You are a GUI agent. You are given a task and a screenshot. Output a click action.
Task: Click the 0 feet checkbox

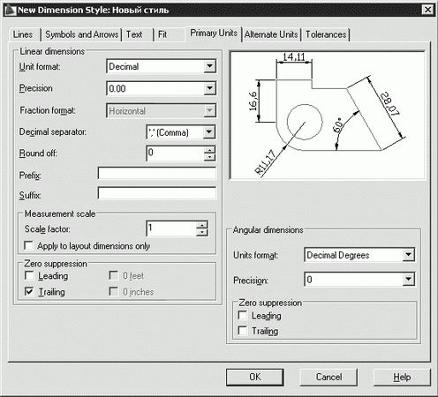coord(114,275)
